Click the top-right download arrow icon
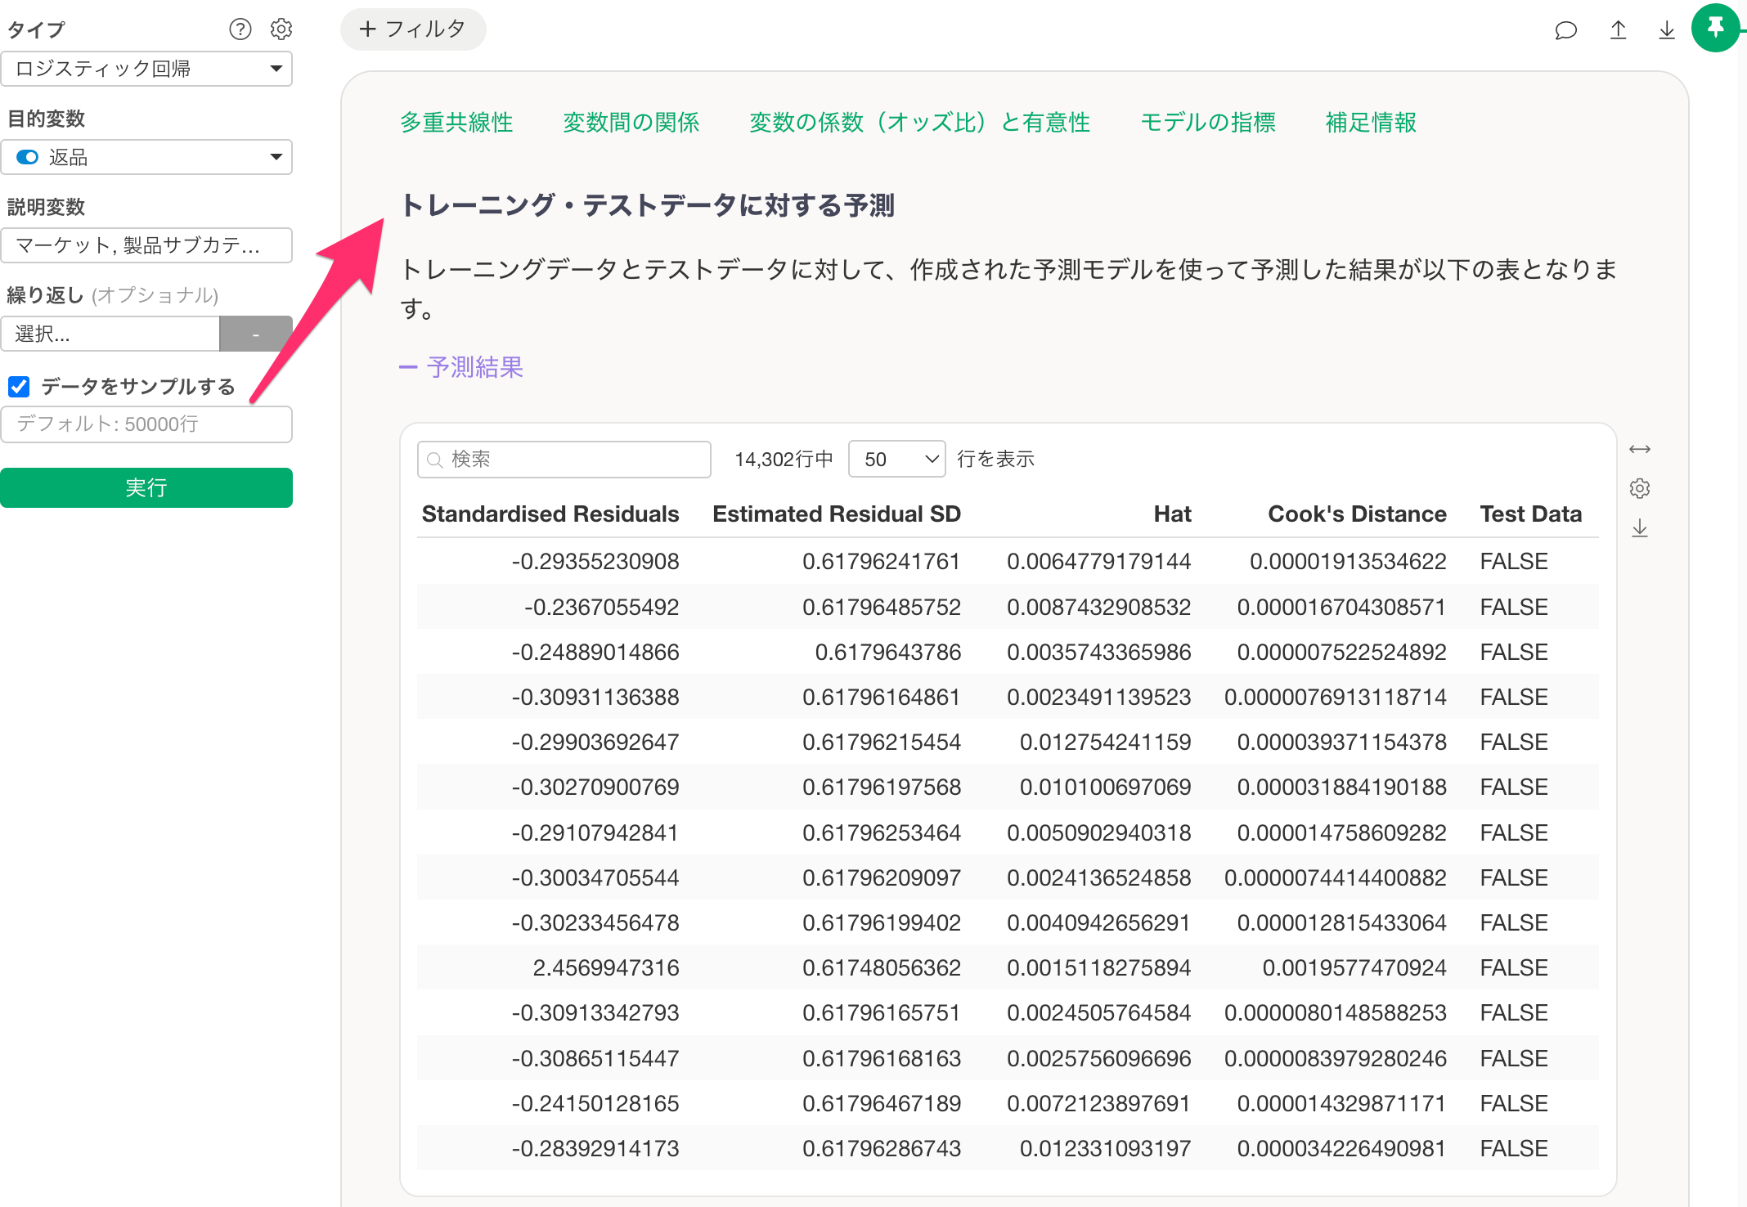Image resolution: width=1747 pixels, height=1207 pixels. pyautogui.click(x=1666, y=30)
